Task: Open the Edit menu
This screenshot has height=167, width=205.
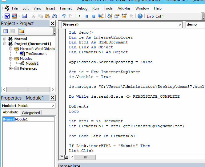Action: (x=25, y=8)
